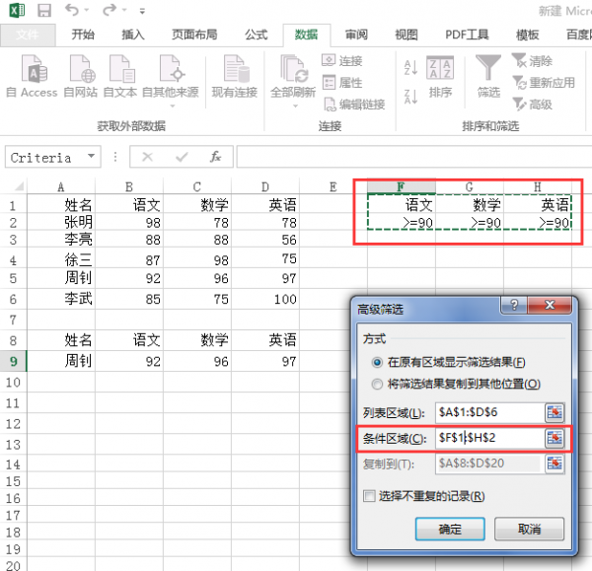Click the 确定 button
The image size is (592, 571).
[450, 529]
